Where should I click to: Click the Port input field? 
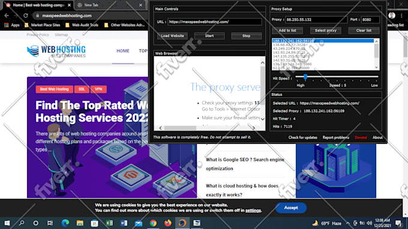pos(370,20)
